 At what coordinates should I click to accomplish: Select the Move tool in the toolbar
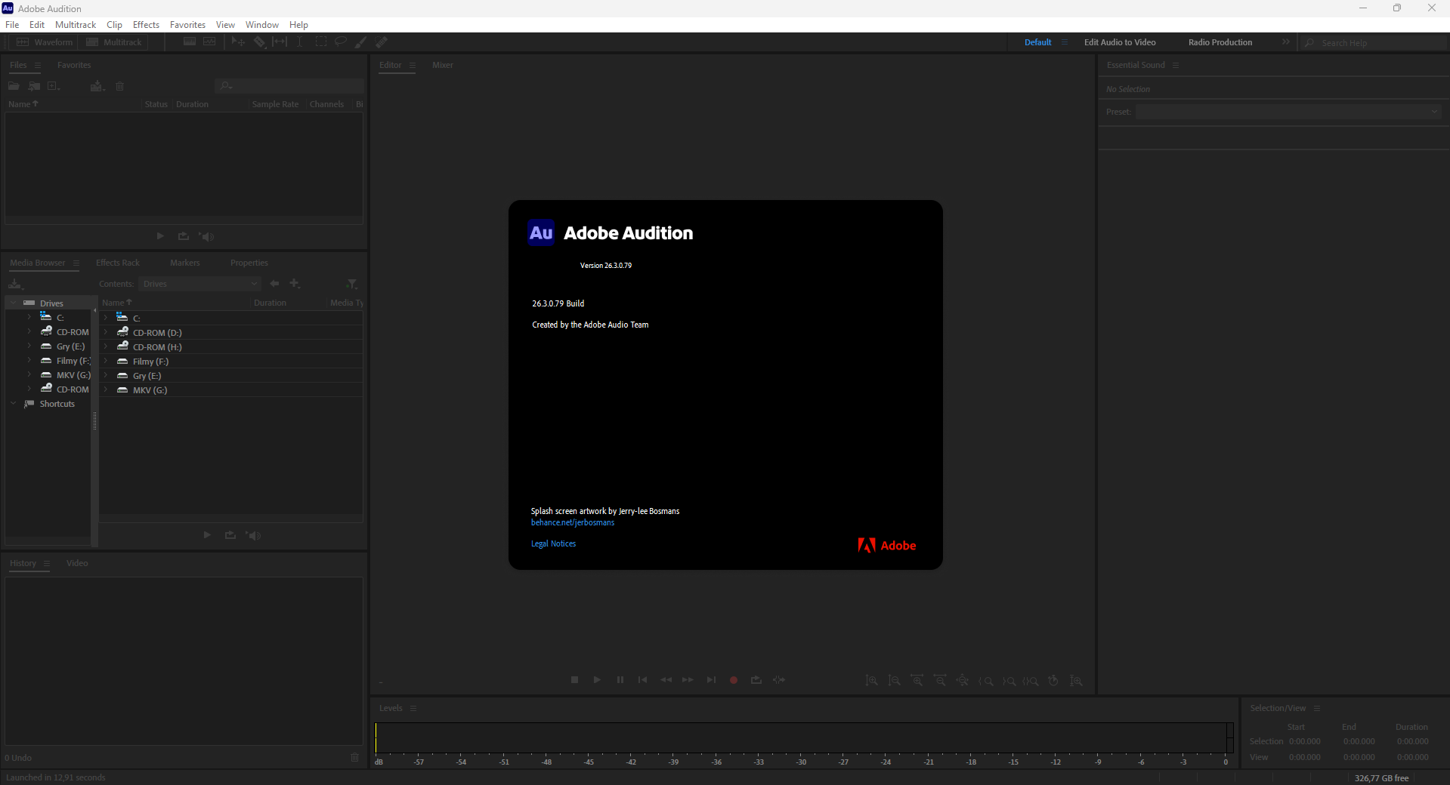238,42
